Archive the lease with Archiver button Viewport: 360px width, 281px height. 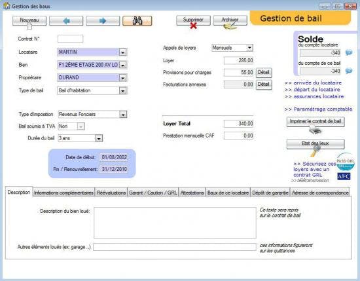pyautogui.click(x=230, y=20)
